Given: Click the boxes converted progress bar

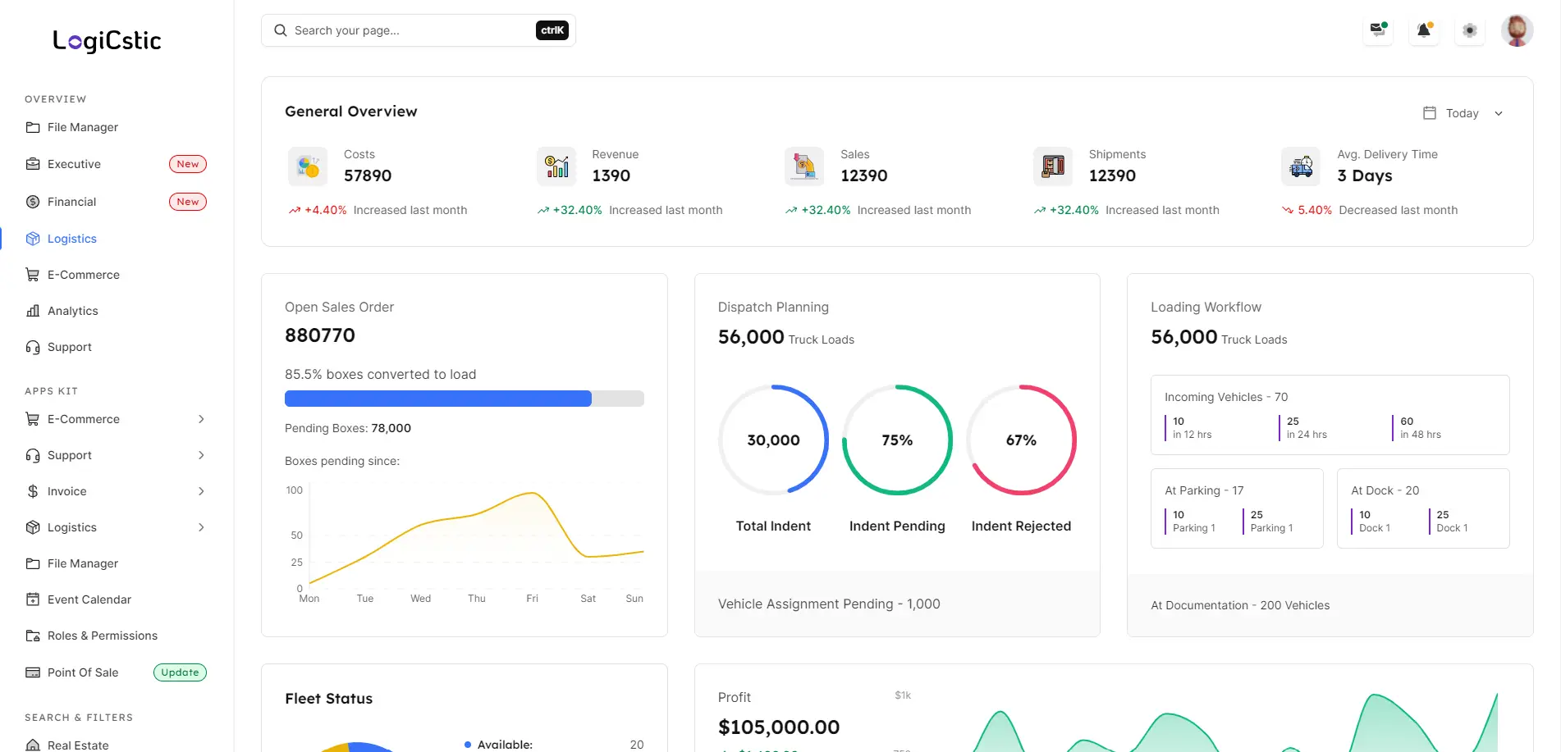Looking at the screenshot, I should 465,399.
